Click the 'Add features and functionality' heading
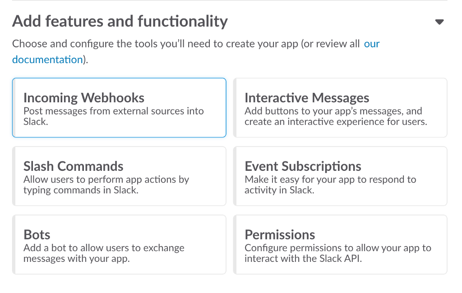The image size is (462, 293). click(120, 21)
